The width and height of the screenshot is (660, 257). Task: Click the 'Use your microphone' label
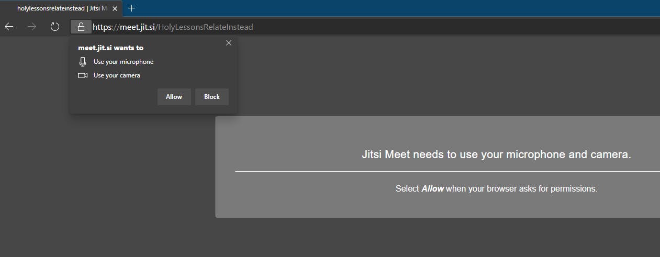(x=124, y=62)
